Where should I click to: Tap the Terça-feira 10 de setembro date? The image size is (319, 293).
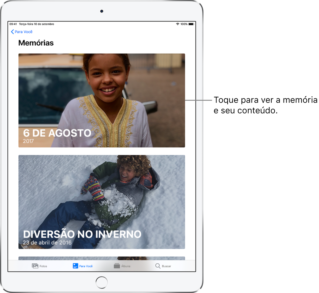click(x=37, y=24)
